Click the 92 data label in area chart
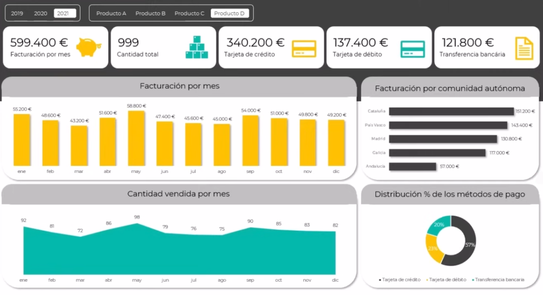543x295 pixels. point(23,221)
